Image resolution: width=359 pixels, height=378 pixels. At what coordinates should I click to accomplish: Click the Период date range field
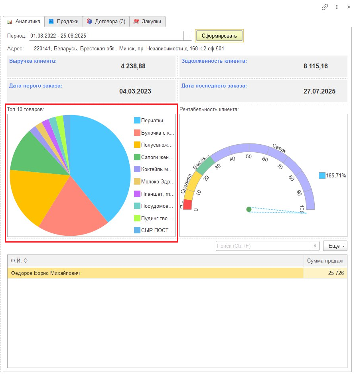point(106,36)
